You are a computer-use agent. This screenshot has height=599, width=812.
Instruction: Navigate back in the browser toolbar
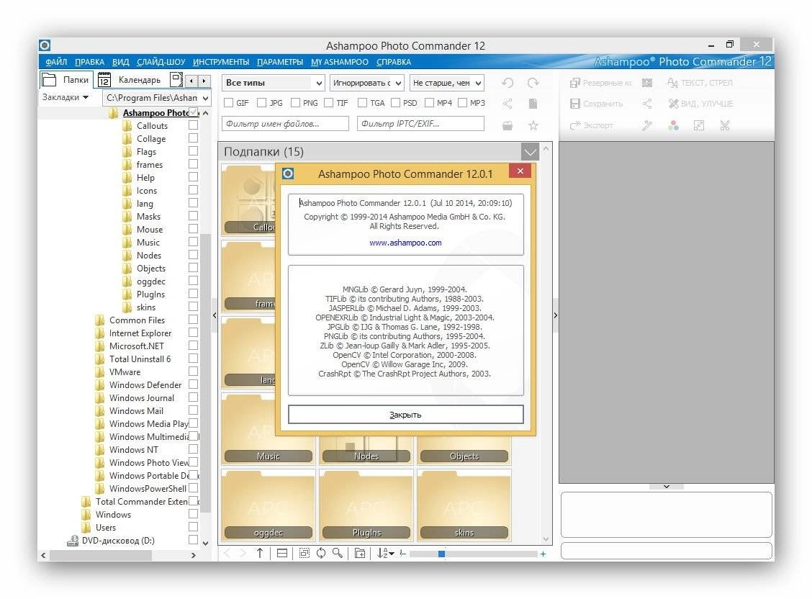point(227,554)
